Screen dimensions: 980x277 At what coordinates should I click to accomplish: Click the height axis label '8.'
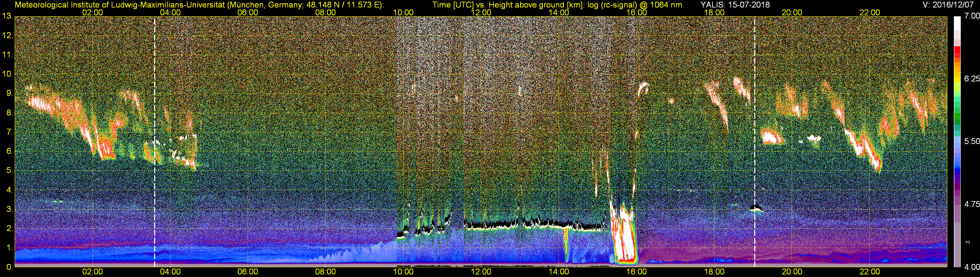(9, 113)
